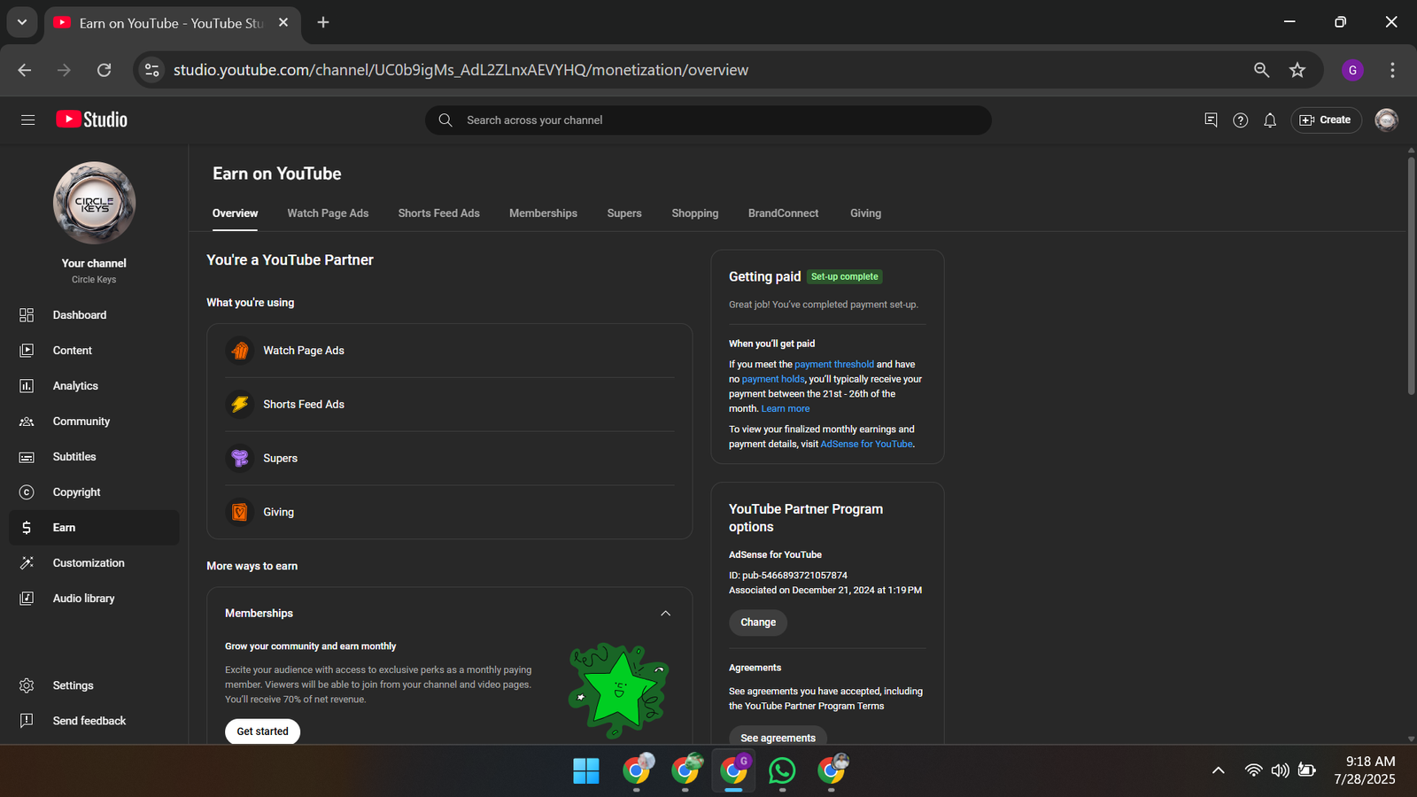Click the Circle Keys channel avatar
1417x797 pixels.
coord(94,203)
